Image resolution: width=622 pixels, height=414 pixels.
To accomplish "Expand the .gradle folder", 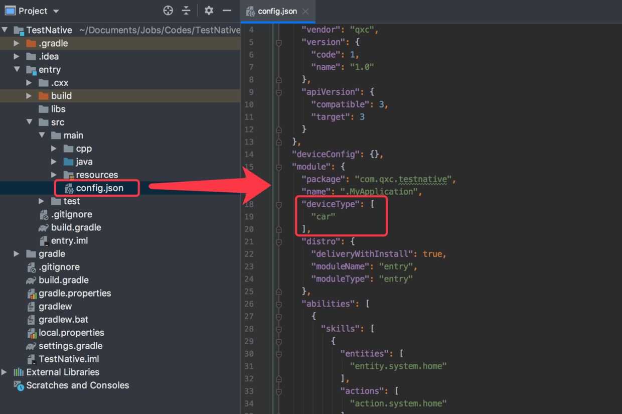I will click(x=17, y=44).
